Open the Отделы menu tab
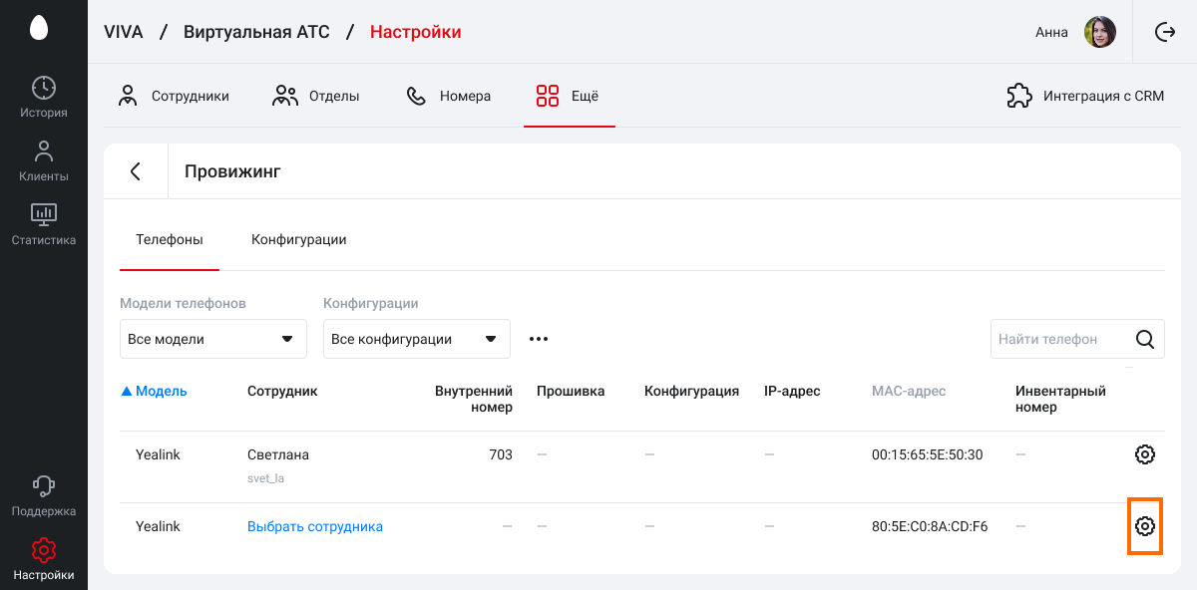Viewport: 1197px width, 590px height. point(316,96)
